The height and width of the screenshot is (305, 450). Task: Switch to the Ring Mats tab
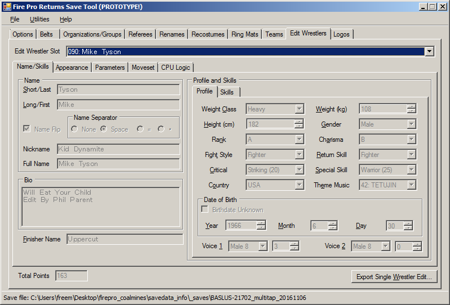(245, 34)
